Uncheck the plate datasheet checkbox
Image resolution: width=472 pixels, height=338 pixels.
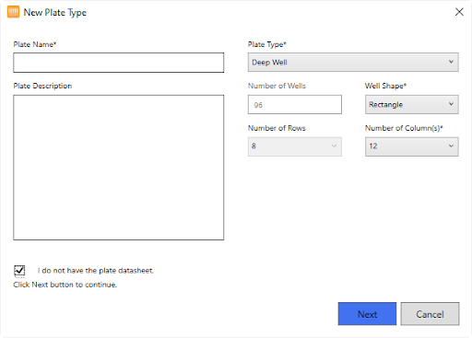pos(19,271)
